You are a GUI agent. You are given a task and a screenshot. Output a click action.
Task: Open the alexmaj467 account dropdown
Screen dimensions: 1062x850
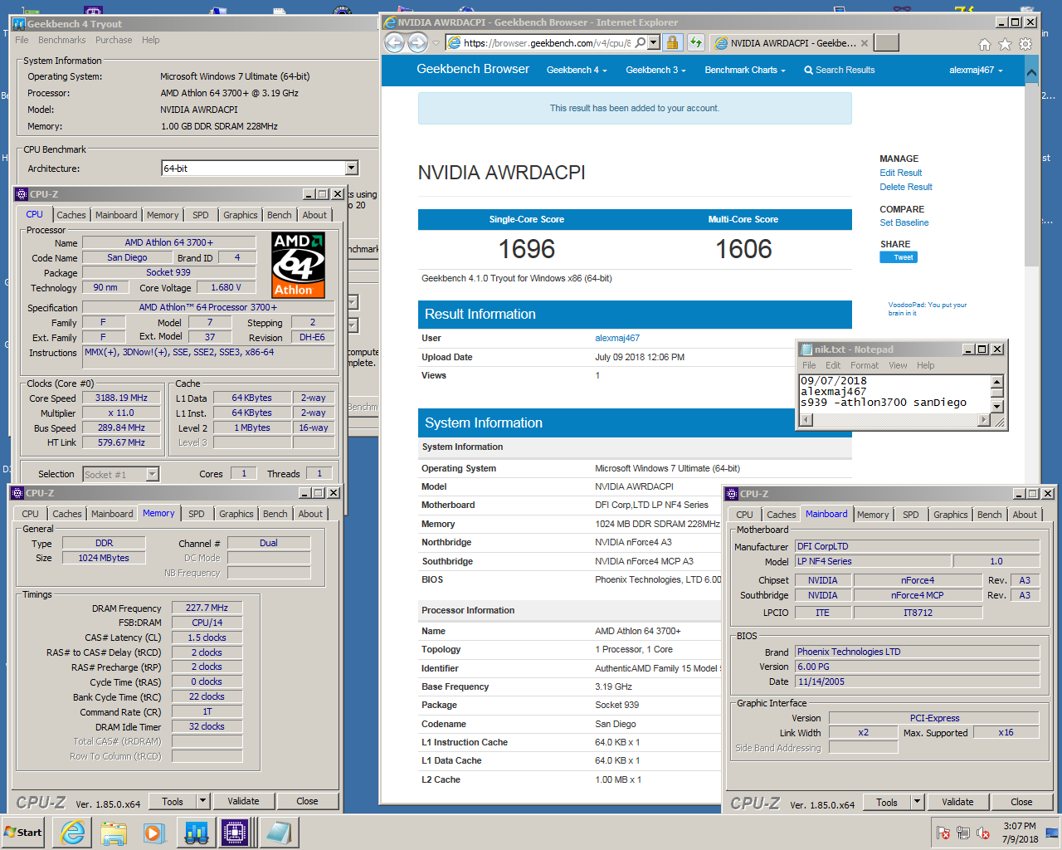(x=976, y=71)
